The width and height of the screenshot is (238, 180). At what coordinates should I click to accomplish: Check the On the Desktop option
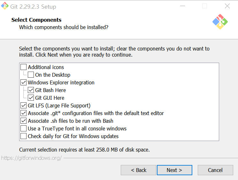click(x=31, y=75)
